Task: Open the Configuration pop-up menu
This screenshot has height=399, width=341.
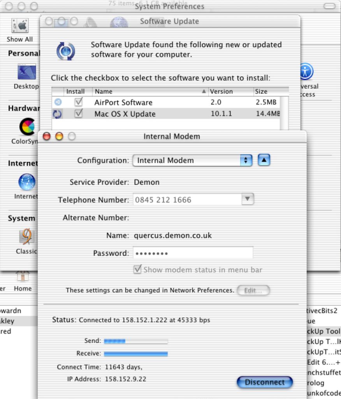Action: (x=192, y=160)
